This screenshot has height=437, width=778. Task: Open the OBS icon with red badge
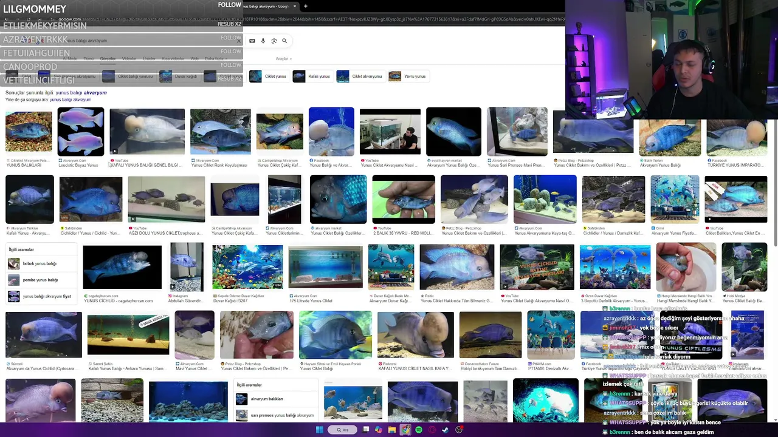pos(459,430)
